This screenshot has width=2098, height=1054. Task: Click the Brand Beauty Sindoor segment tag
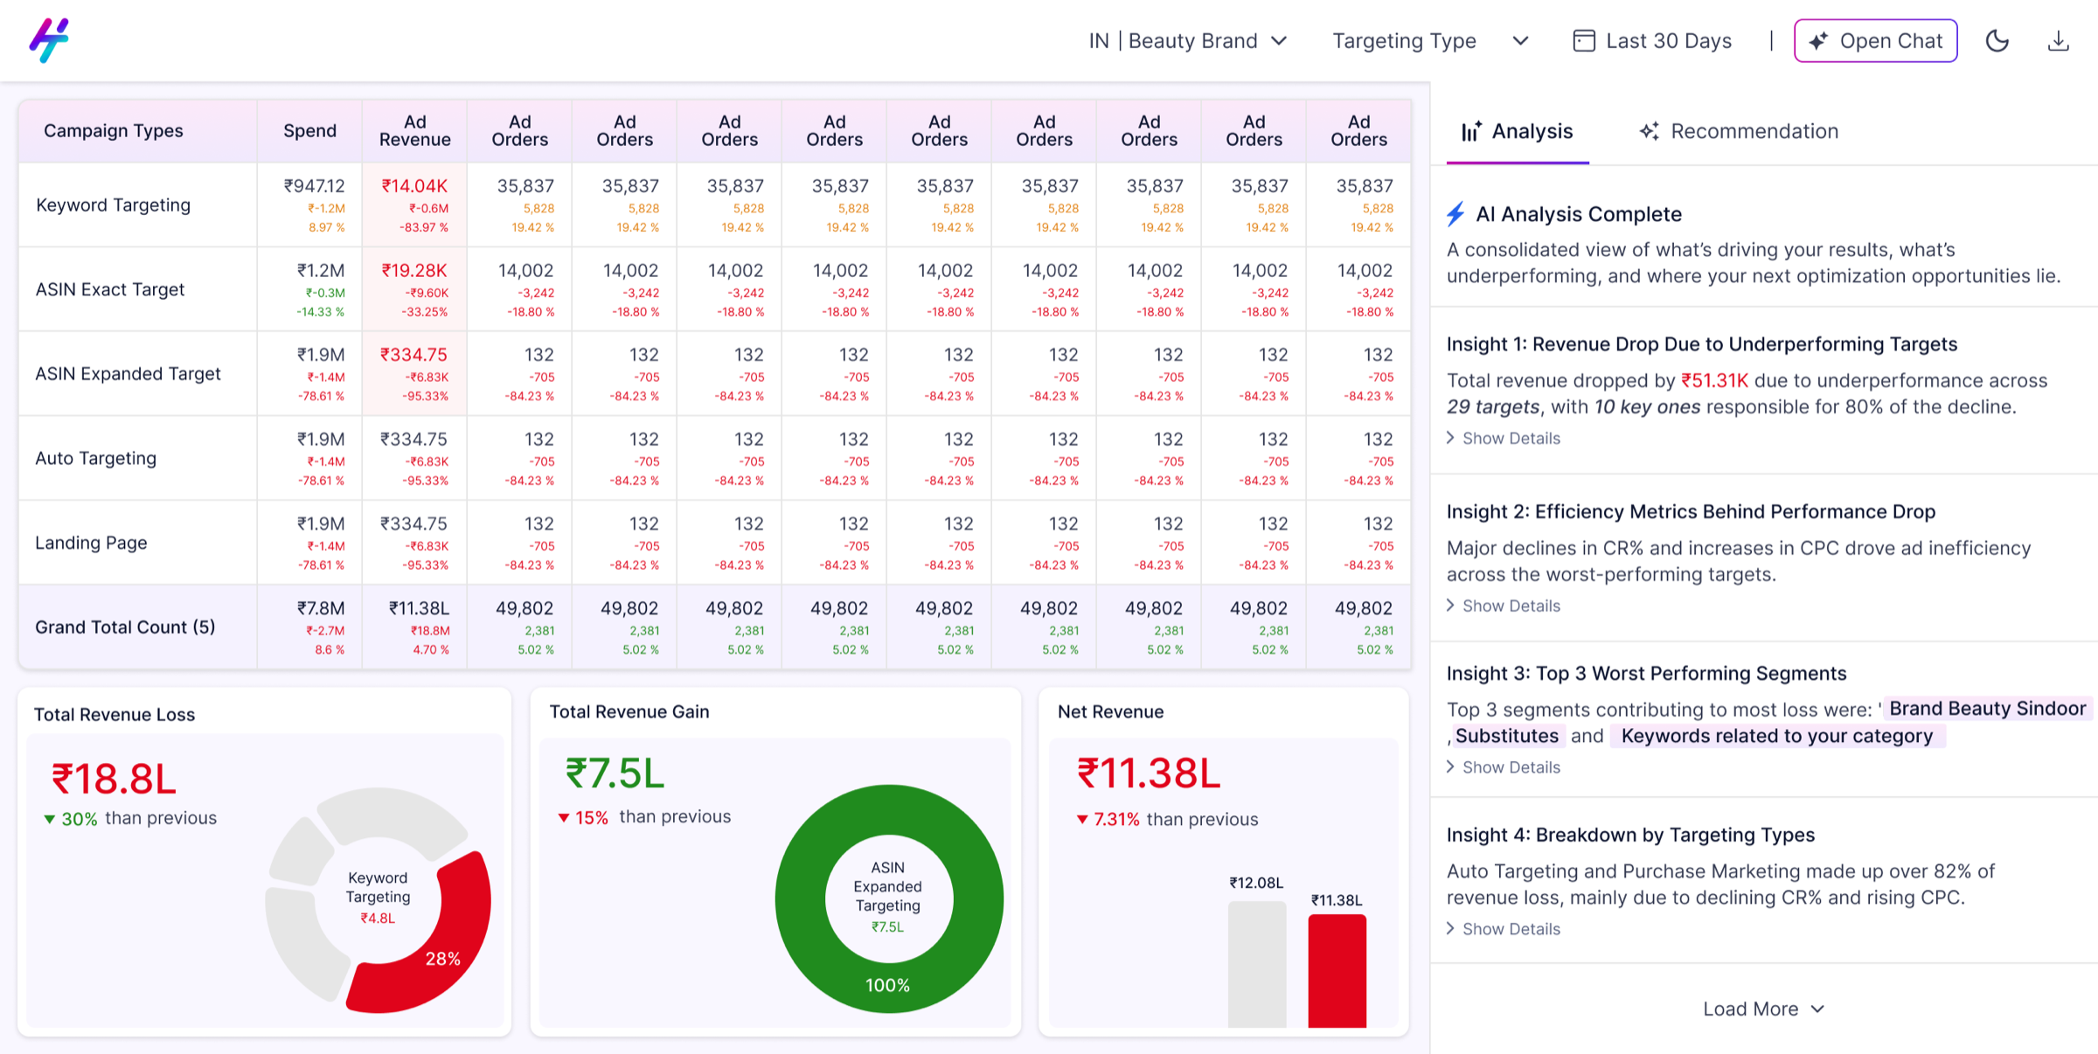coord(1987,709)
